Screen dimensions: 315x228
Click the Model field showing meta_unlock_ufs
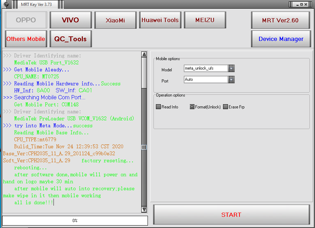206,68
